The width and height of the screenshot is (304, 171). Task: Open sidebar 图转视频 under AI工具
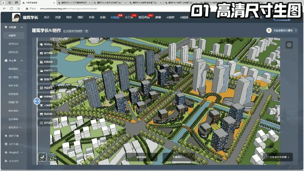click(x=13, y=111)
